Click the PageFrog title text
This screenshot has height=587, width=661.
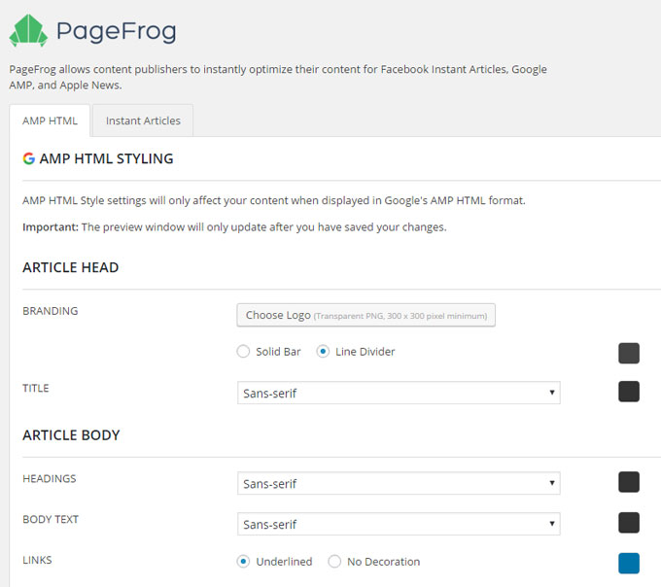[116, 31]
